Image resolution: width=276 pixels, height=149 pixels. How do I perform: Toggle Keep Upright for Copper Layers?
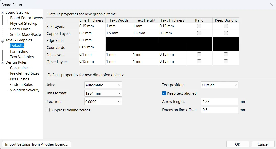[226, 33]
